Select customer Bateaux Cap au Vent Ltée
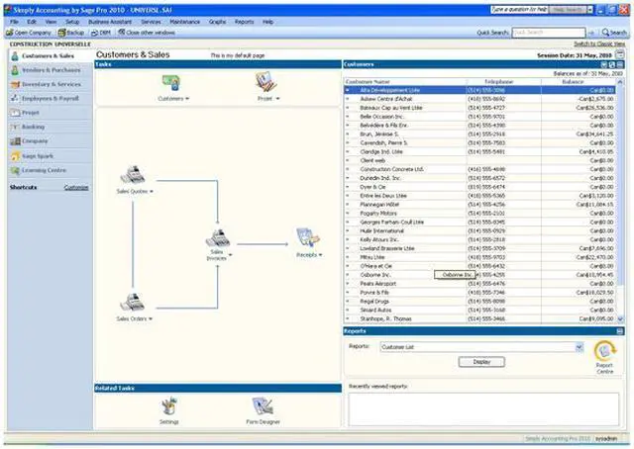Viewport: 634px width, 449px height. (479, 108)
